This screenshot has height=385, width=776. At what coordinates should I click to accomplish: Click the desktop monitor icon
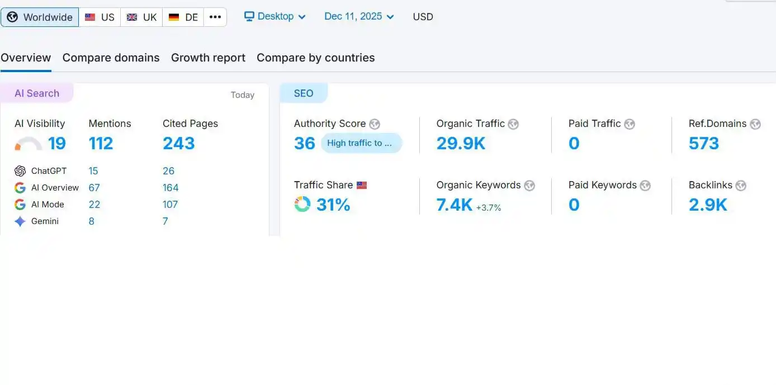point(249,17)
